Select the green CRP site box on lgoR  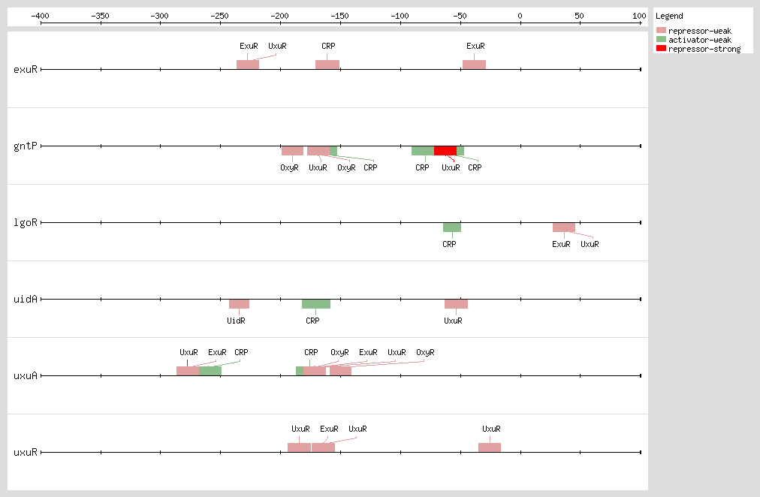click(452, 227)
